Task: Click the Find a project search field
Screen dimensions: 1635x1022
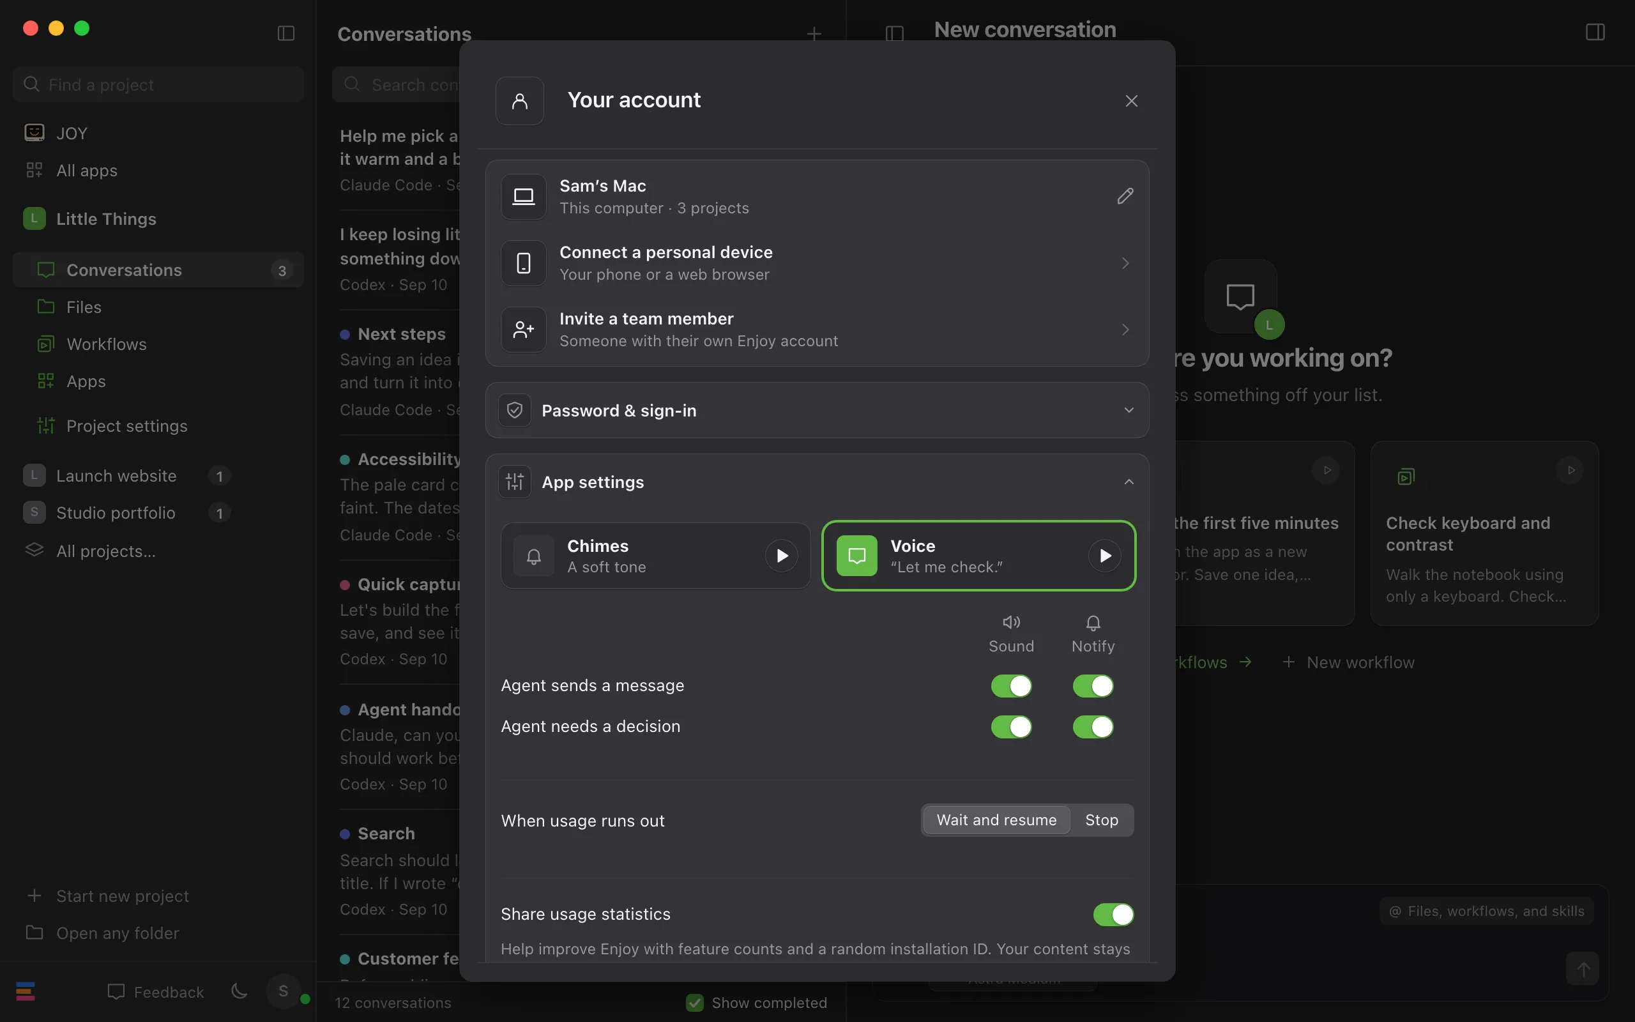Action: 158,84
